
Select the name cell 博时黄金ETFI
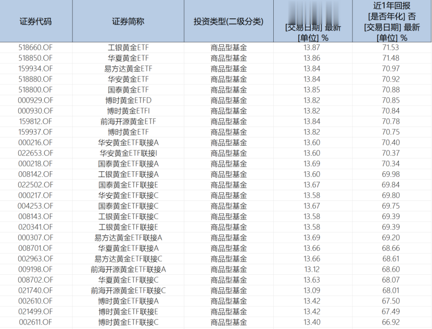tap(128, 111)
